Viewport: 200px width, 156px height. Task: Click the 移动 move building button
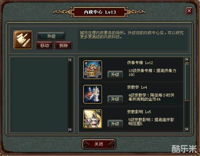click(x=45, y=45)
